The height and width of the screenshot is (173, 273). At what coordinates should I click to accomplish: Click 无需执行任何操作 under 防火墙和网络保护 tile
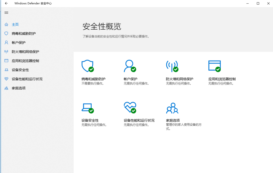click(179, 83)
